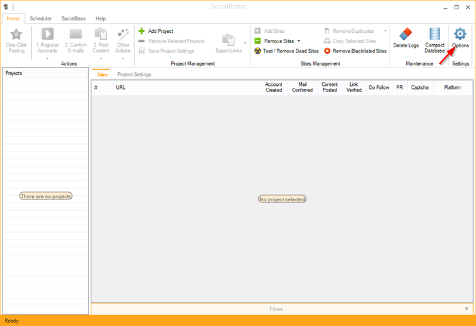Sort by the Content Posted column header
476x326 pixels.
tap(330, 88)
